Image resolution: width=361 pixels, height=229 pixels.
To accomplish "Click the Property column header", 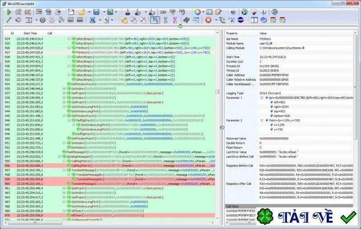I will (232, 33).
